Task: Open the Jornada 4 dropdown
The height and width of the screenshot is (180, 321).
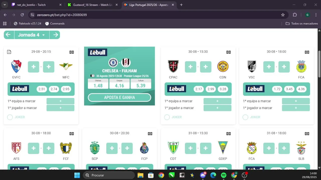Action: (x=32, y=35)
